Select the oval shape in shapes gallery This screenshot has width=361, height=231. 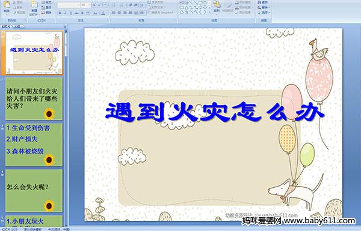pyautogui.click(x=205, y=3)
